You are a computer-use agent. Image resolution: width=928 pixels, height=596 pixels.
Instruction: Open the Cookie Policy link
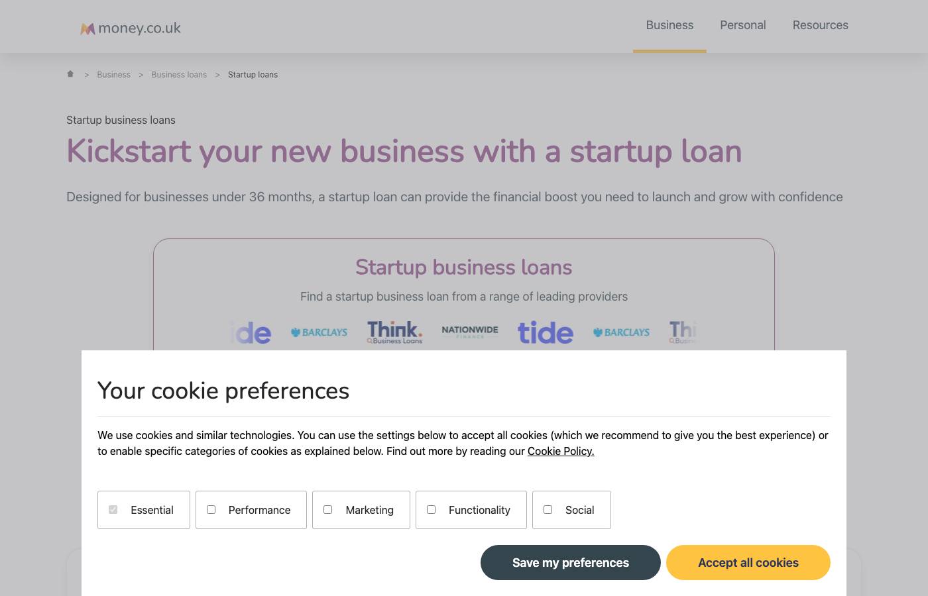click(x=561, y=451)
